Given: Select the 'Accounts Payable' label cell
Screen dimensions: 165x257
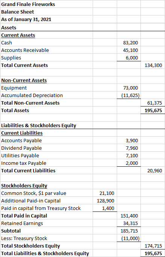Looking at the screenshot, I should pyautogui.click(x=46, y=140).
